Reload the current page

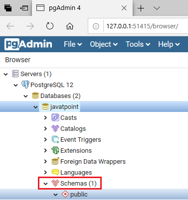50,26
